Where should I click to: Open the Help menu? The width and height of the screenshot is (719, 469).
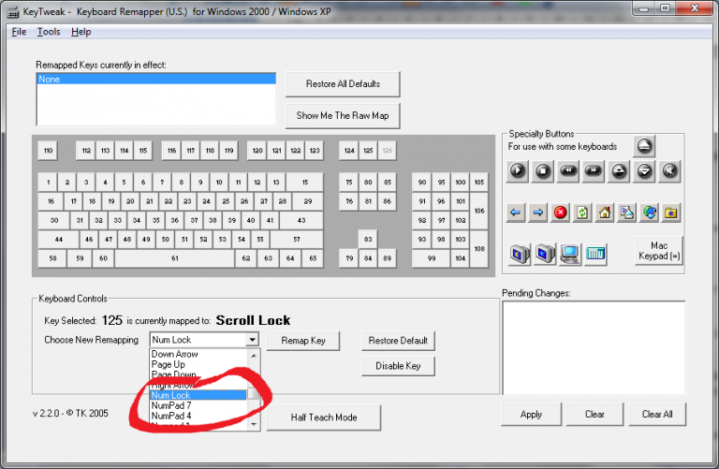(x=81, y=32)
